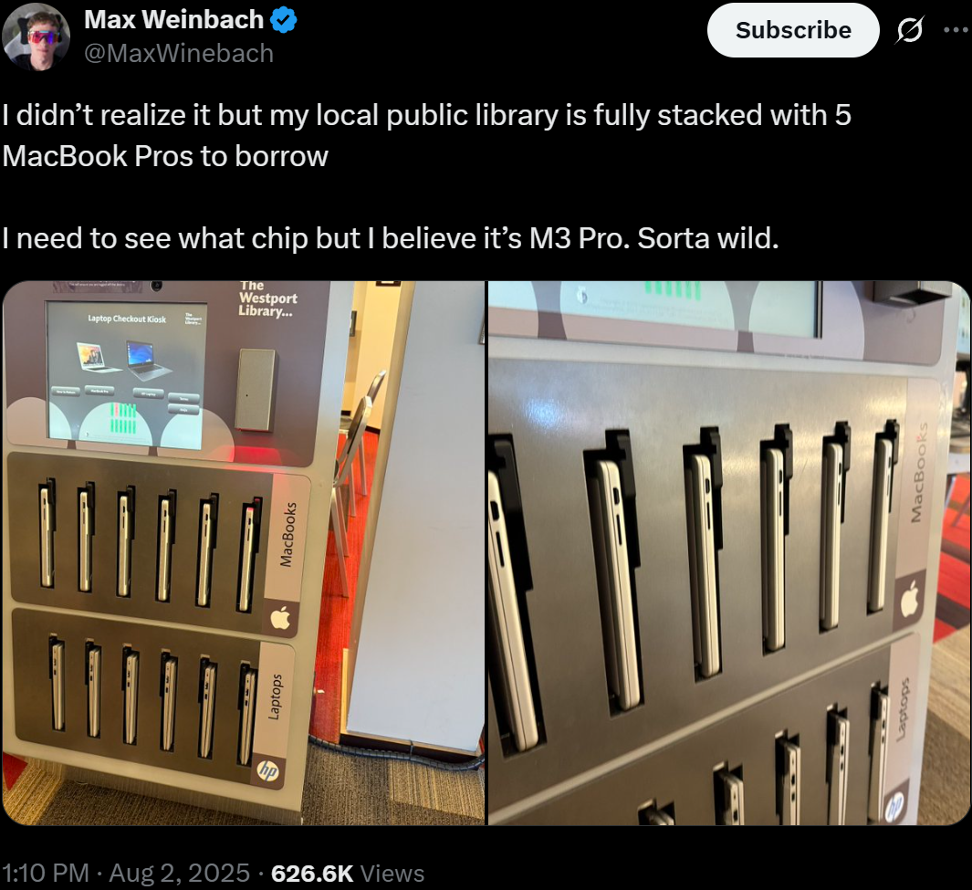
Task: Open the Grok slash-circle icon
Action: [x=909, y=30]
